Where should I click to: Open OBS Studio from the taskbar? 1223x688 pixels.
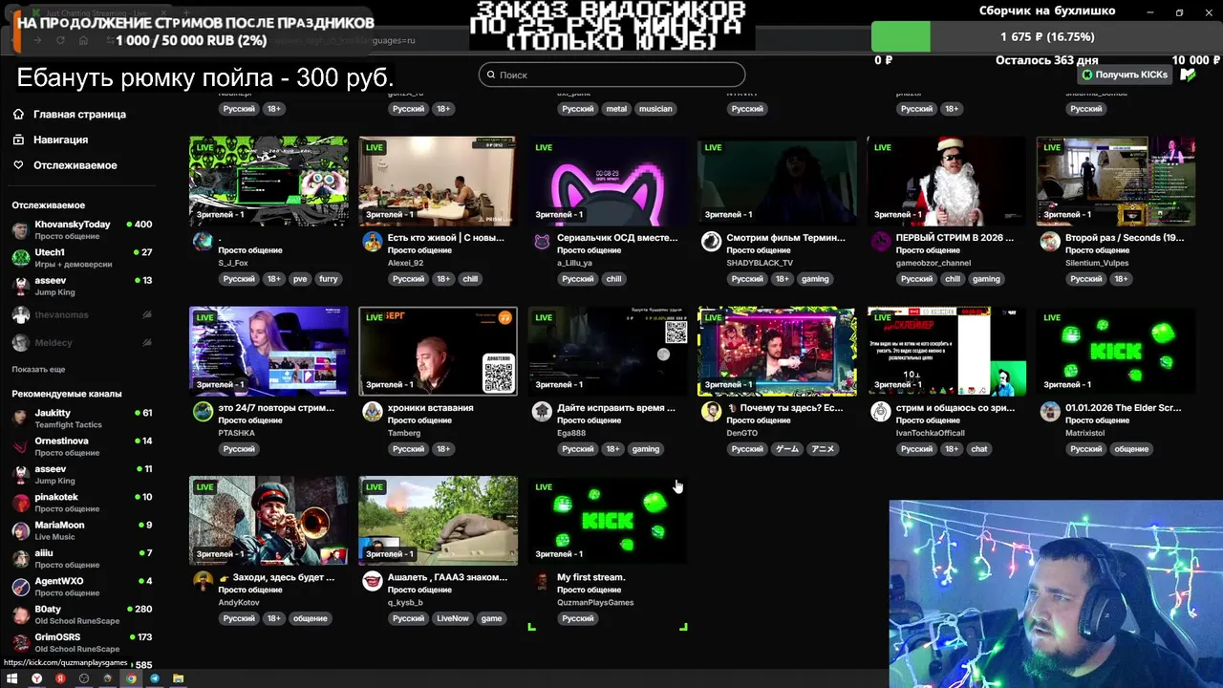[x=84, y=678]
